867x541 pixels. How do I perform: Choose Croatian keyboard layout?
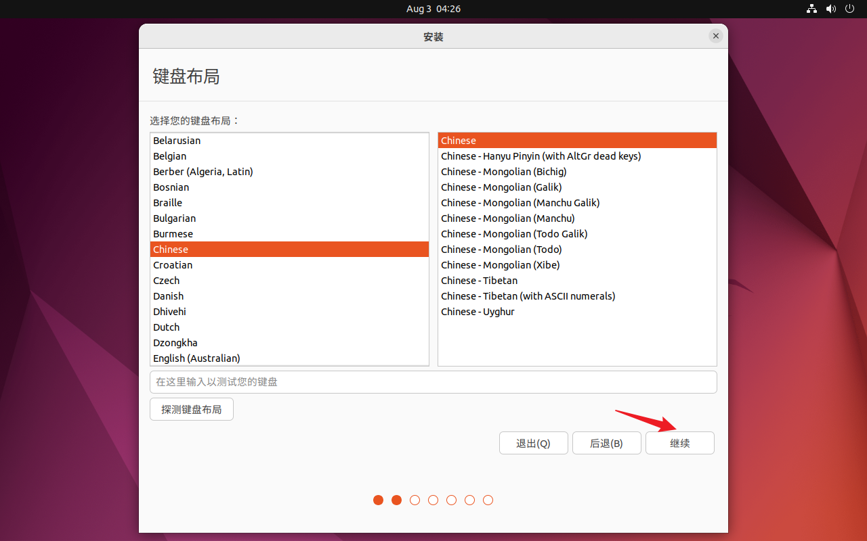click(173, 265)
